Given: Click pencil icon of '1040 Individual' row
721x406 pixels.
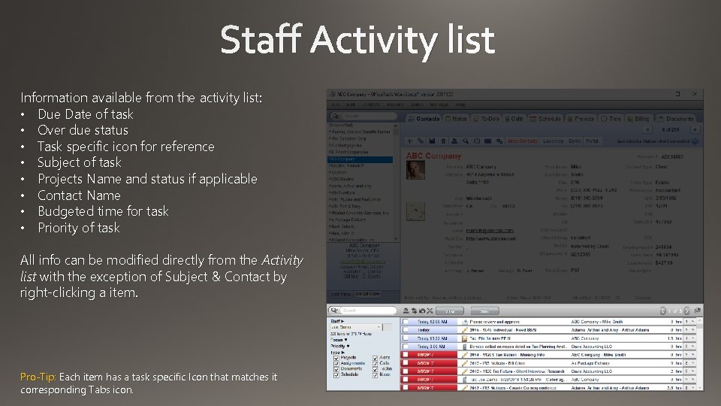Looking at the screenshot, I should 465,330.
